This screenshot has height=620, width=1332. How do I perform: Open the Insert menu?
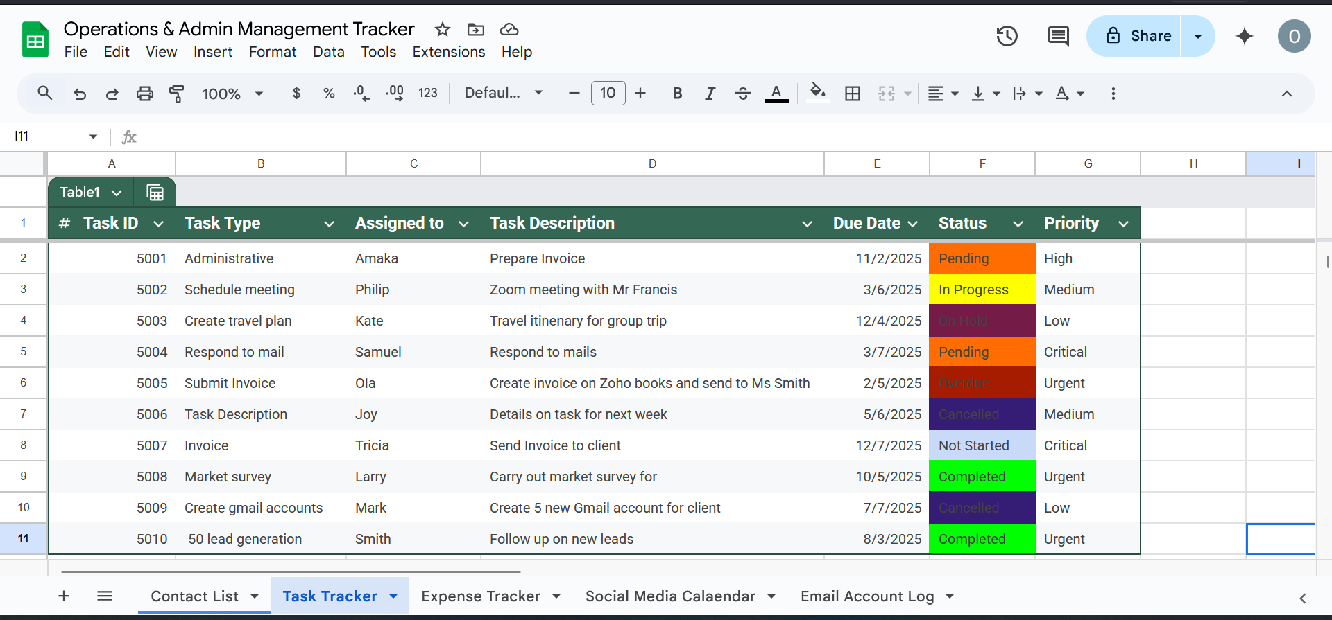point(213,52)
